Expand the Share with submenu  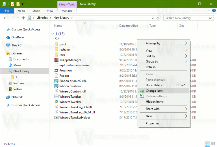click(x=163, y=109)
